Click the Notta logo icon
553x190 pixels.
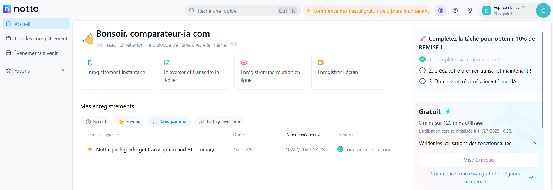7,9
